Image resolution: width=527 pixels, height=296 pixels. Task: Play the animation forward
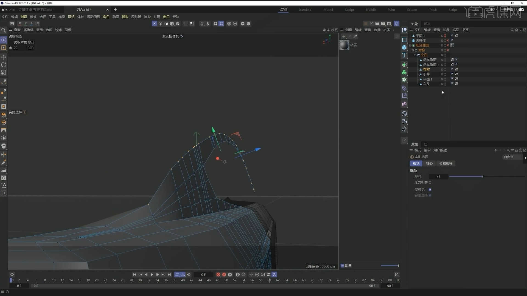click(152, 275)
